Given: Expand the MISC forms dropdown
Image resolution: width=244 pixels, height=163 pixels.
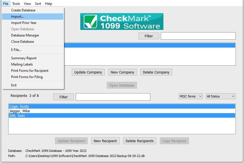Looking at the screenshot, I should pyautogui.click(x=190, y=96).
